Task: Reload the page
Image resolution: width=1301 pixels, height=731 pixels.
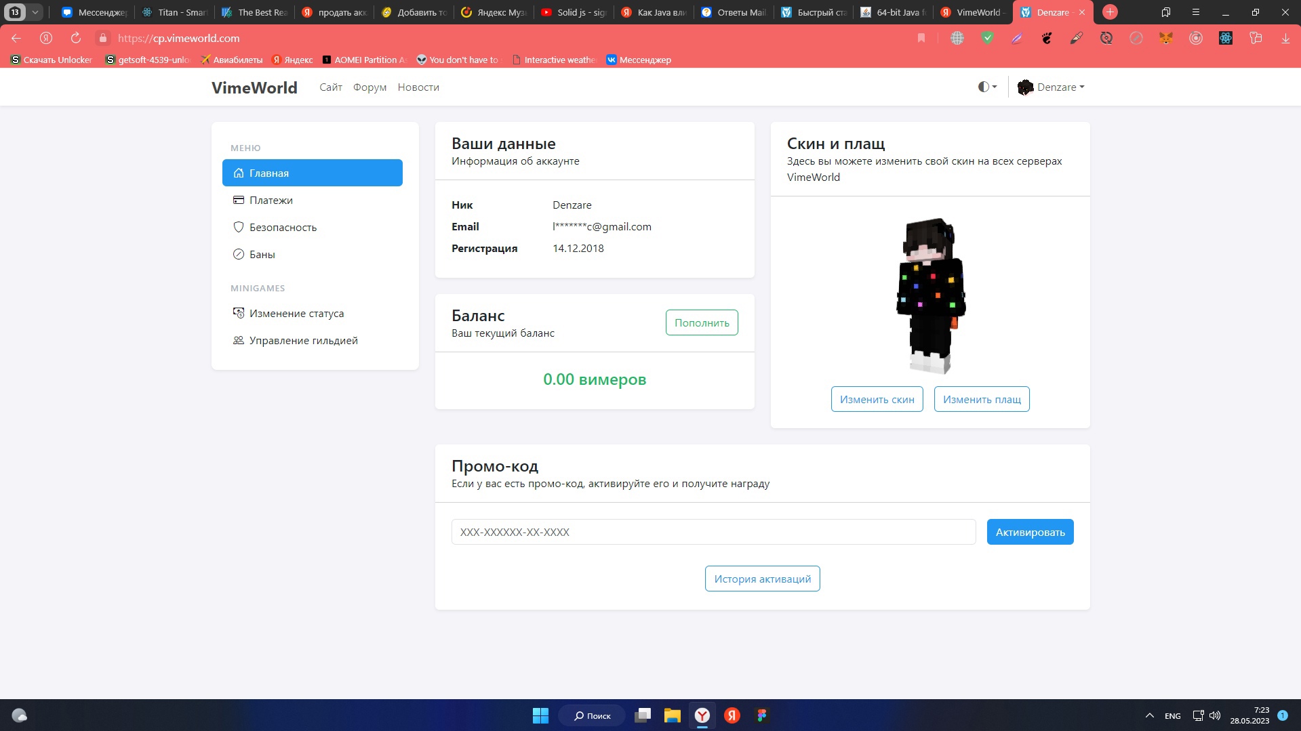Action: 76,38
